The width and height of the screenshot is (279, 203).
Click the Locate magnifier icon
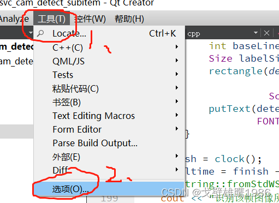40,33
